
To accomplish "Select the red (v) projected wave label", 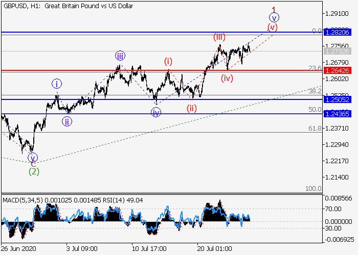I will point(273,27).
